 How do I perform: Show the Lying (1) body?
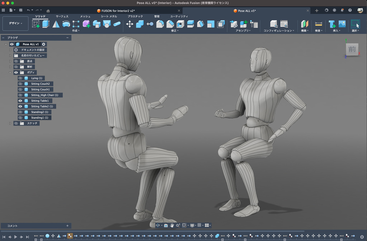[20, 78]
